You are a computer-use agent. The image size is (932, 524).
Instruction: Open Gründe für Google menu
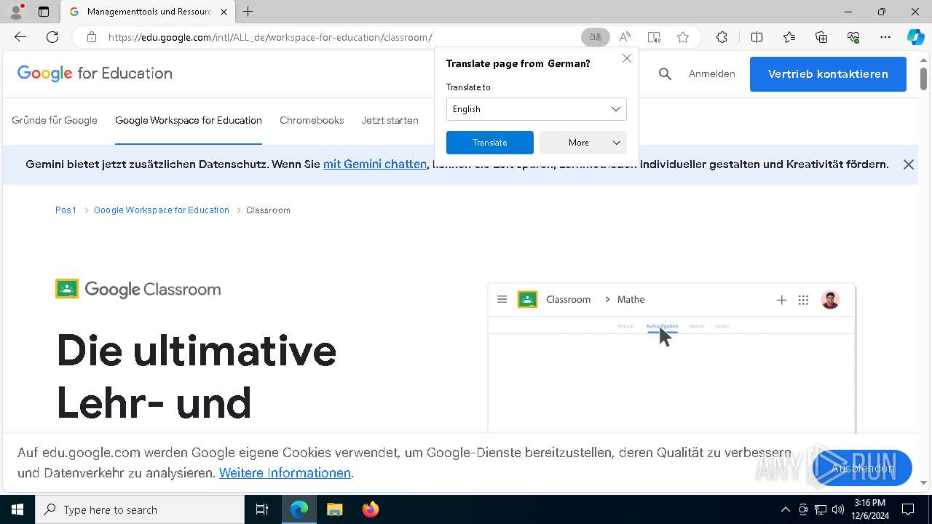click(x=55, y=120)
